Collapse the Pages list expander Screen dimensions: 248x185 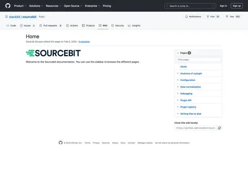[178, 53]
